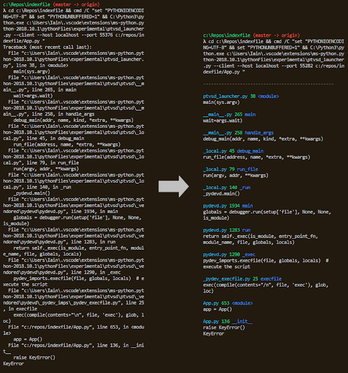Click 'pydevd.py 1290 _exec' header in formatted output
The width and height of the screenshot is (348, 373).
229,255
